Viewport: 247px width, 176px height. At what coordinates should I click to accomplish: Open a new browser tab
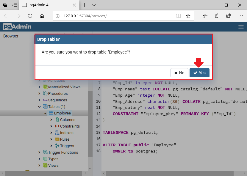tap(84, 5)
